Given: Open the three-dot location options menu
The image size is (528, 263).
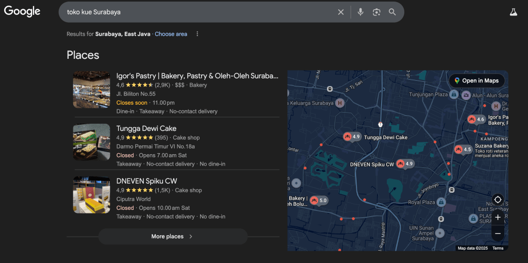Looking at the screenshot, I should pyautogui.click(x=197, y=34).
